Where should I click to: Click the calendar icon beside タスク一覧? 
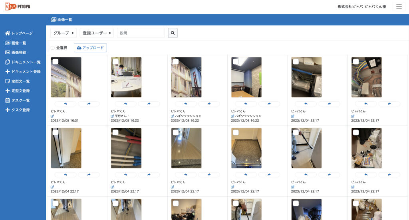[8, 100]
